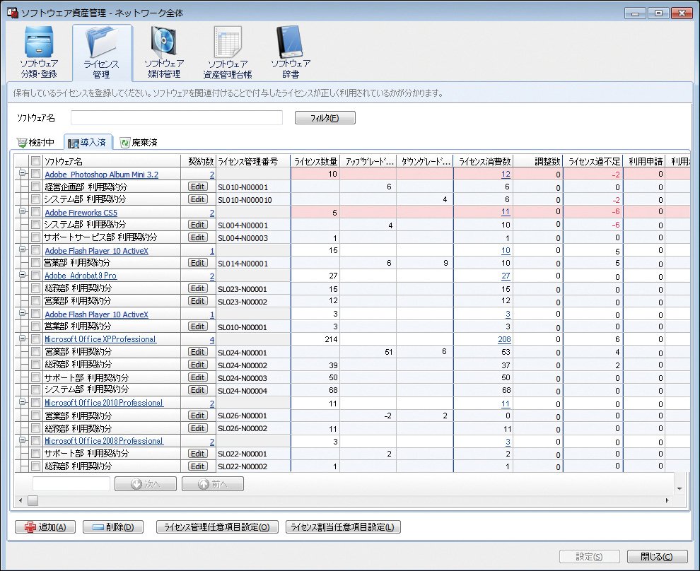Click the red plus 追加(A) button
Image resolution: width=700 pixels, height=571 pixels.
(45, 527)
